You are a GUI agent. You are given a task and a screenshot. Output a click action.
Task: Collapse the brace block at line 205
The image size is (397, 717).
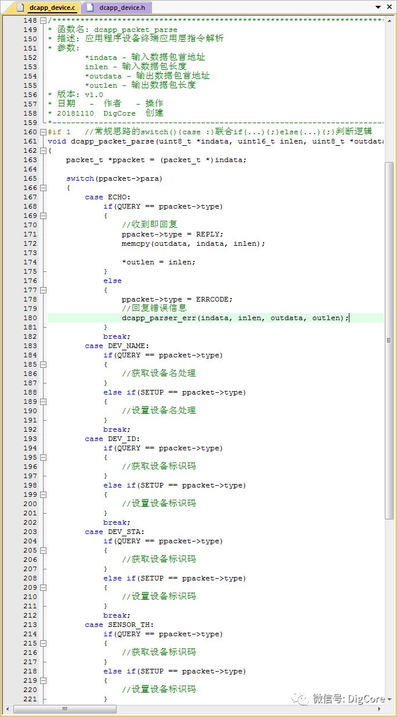tap(43, 550)
